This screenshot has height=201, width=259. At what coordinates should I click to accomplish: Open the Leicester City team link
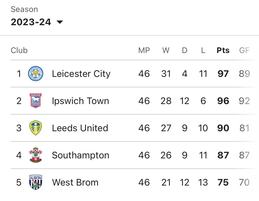[81, 74]
